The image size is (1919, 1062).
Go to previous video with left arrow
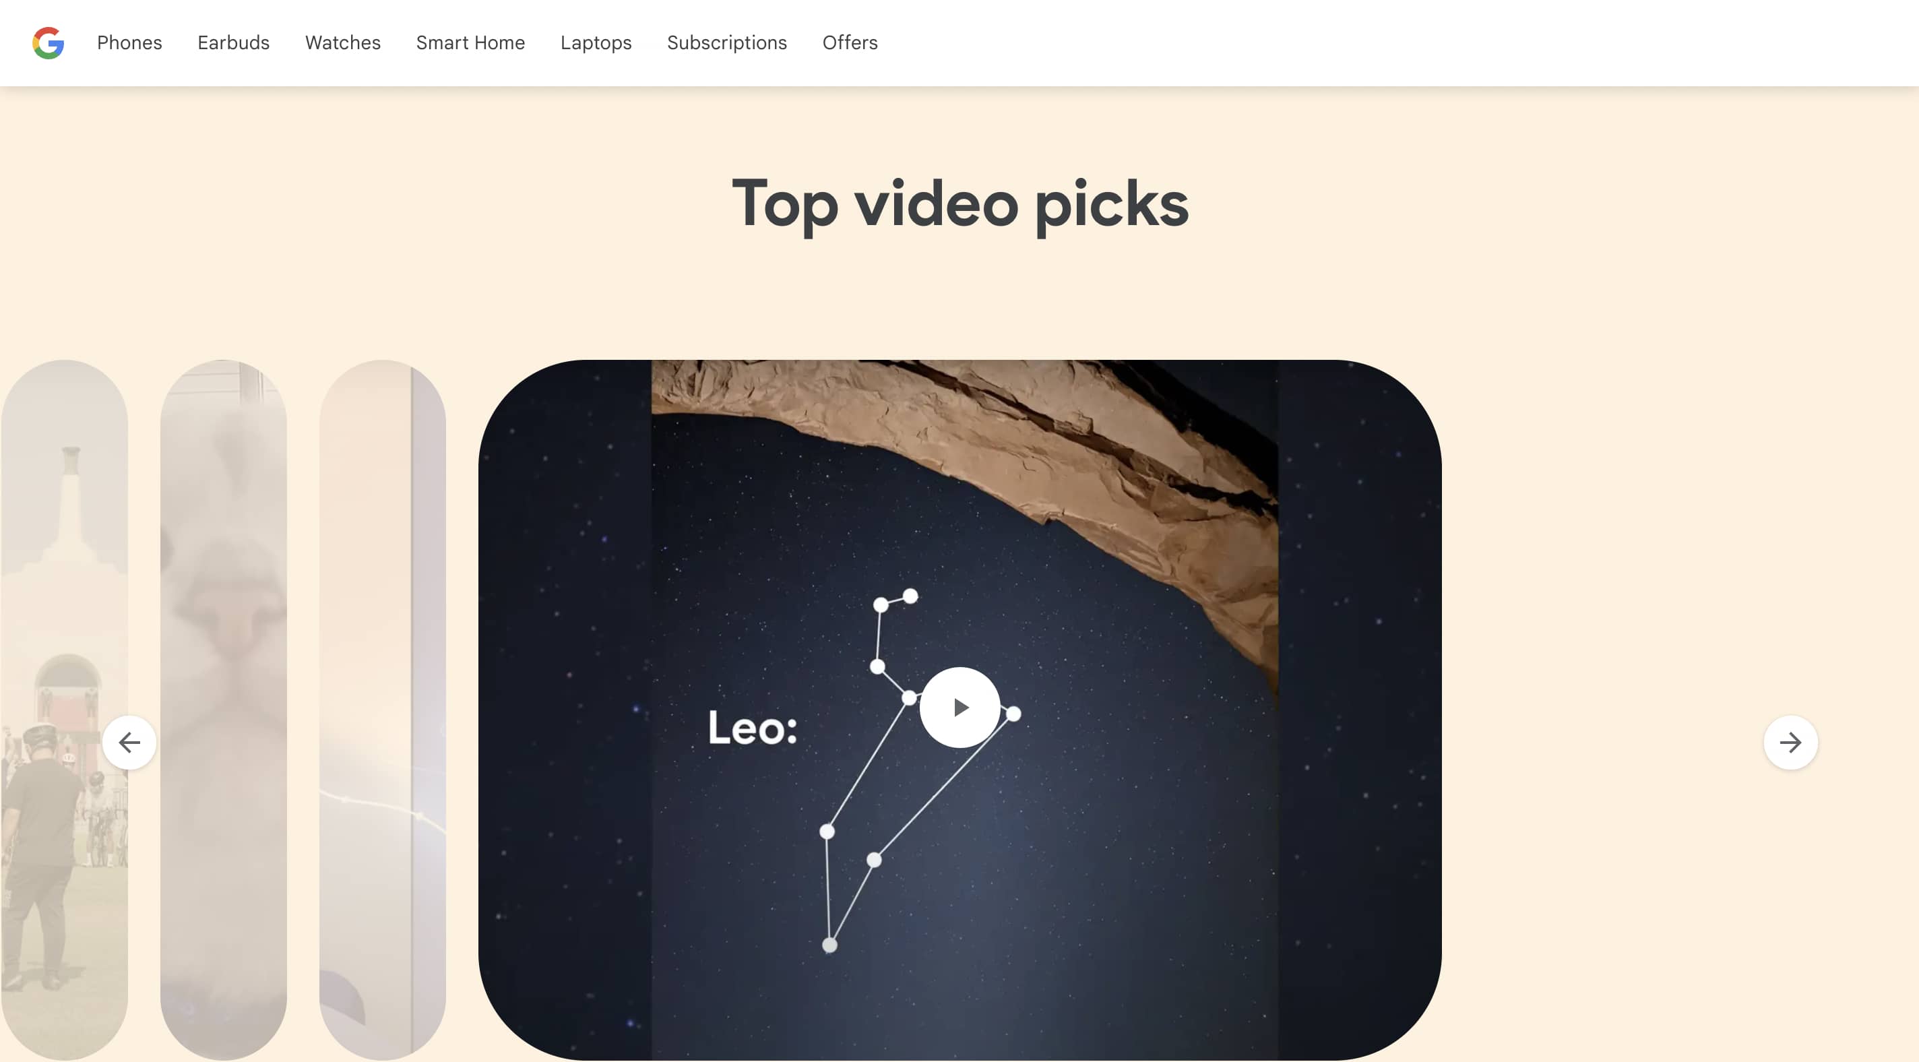[x=129, y=743]
